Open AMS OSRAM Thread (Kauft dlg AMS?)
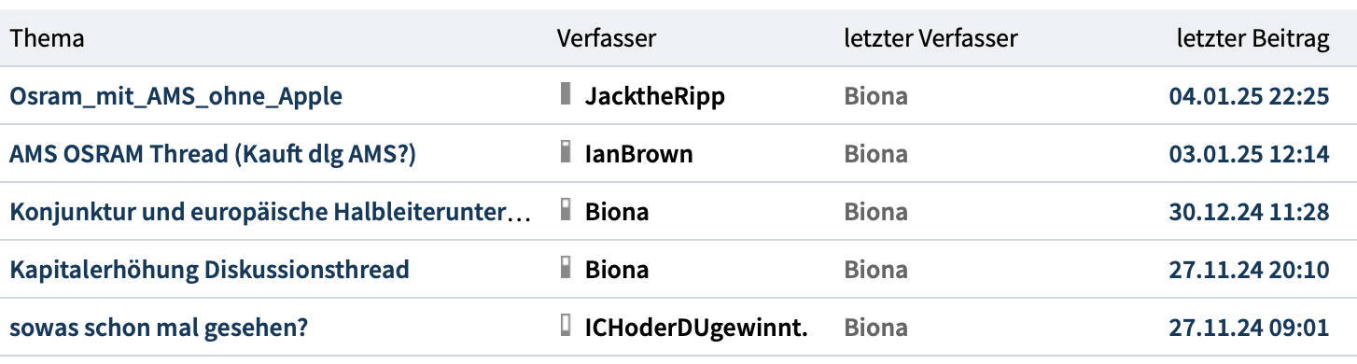Image resolution: width=1357 pixels, height=364 pixels. 213,154
